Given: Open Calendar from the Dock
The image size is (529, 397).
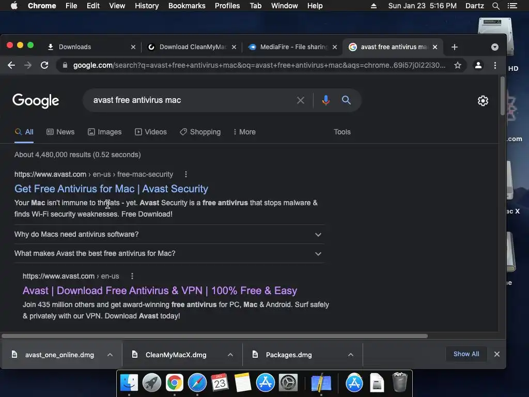Looking at the screenshot, I should click(220, 383).
